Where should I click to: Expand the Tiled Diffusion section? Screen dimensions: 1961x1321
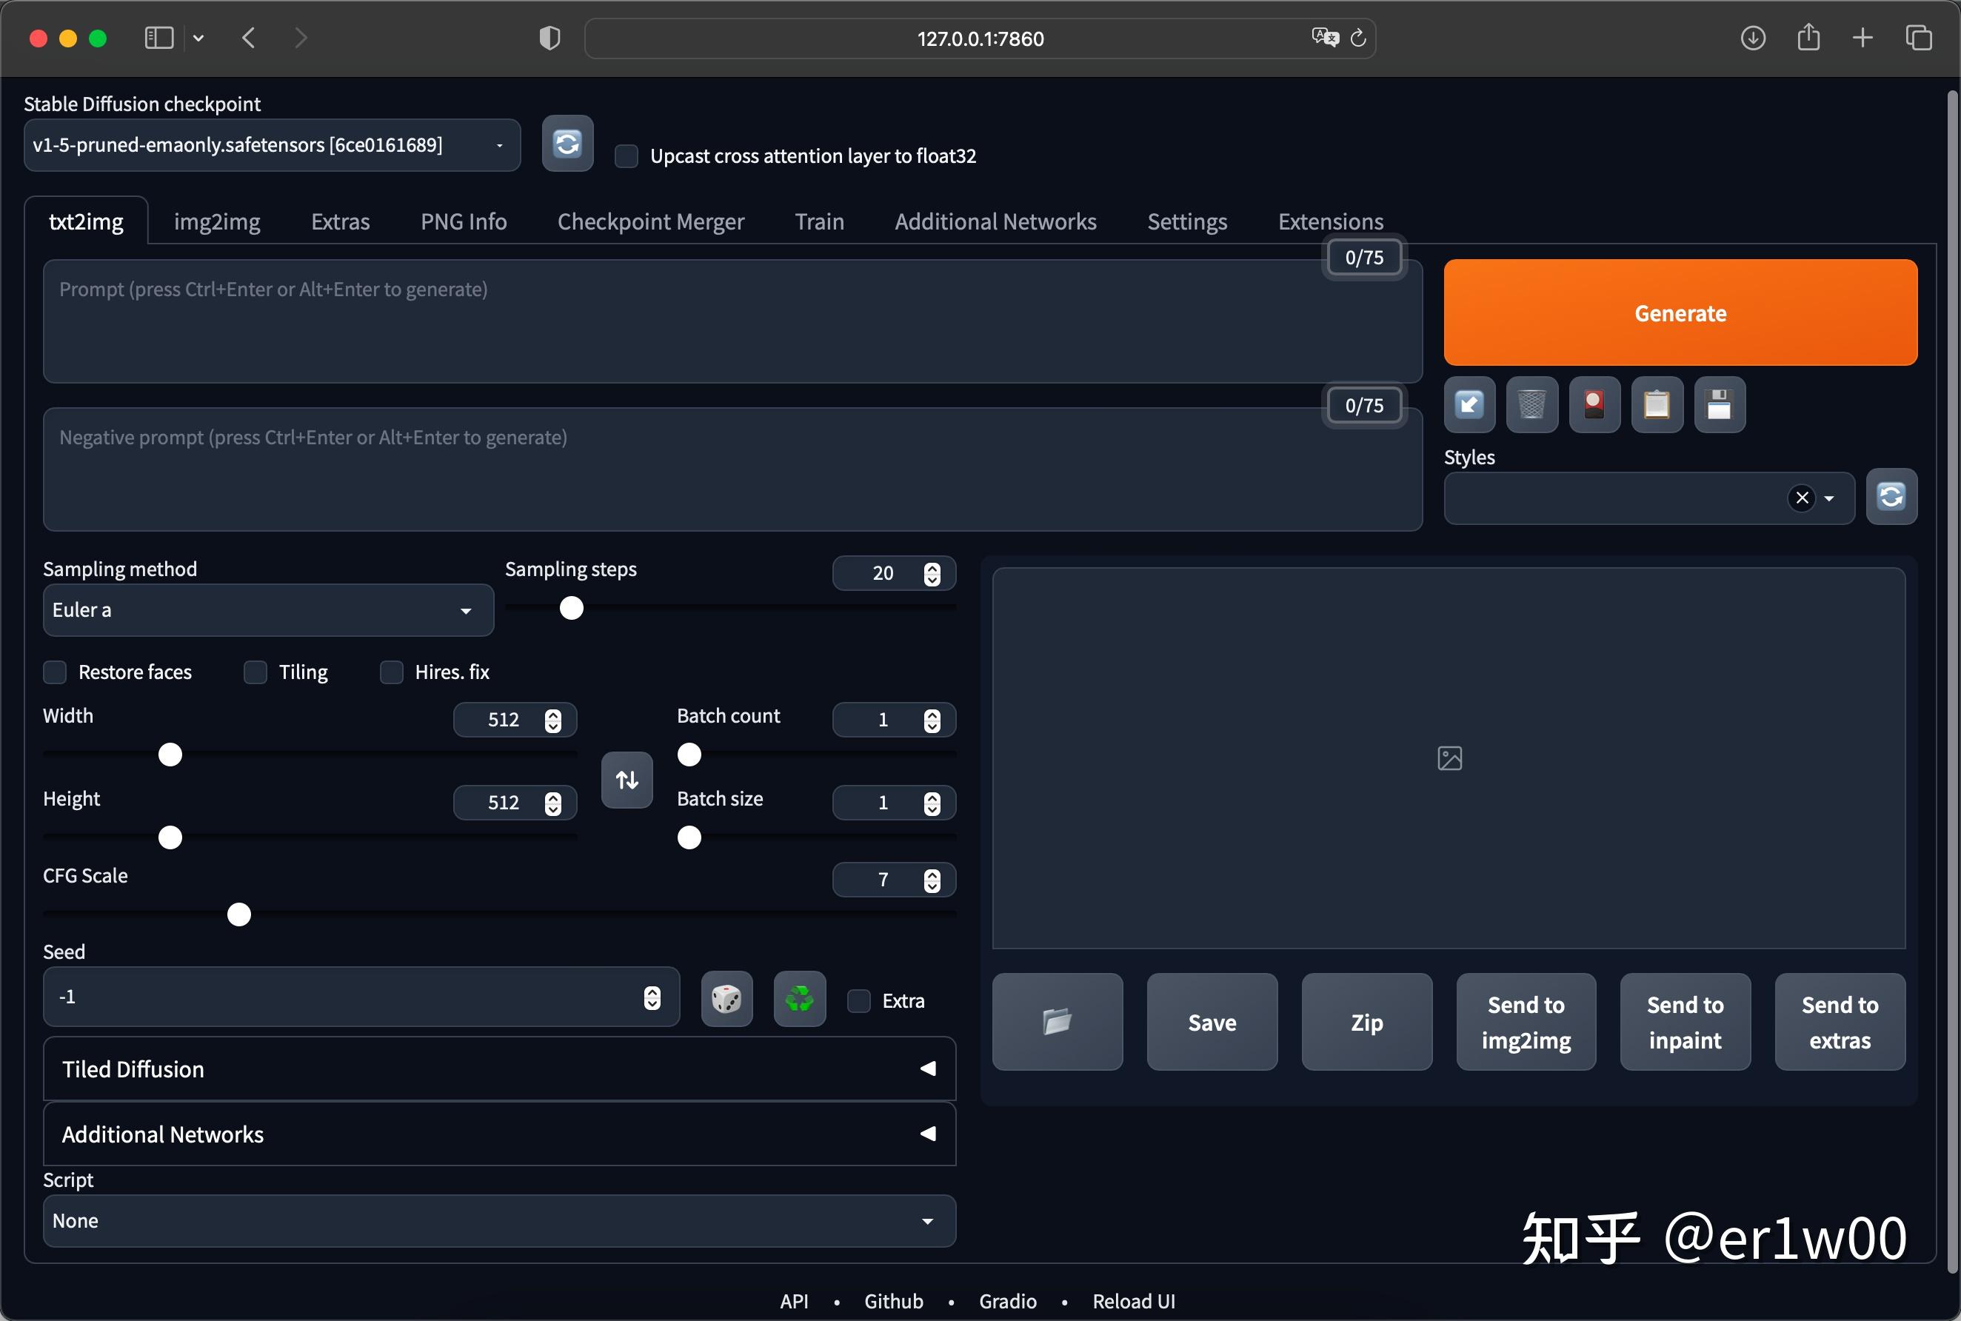point(500,1069)
